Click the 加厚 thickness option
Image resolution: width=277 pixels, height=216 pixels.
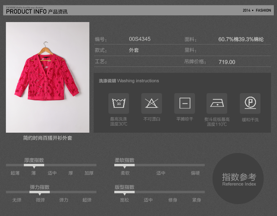(x=89, y=173)
